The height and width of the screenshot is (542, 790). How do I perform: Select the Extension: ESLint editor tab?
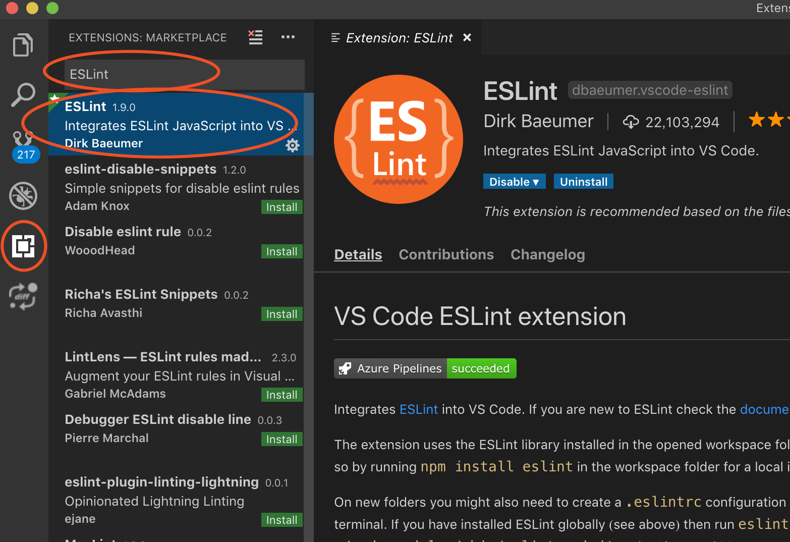point(398,37)
